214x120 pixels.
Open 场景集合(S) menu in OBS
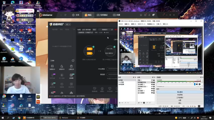pos(151,24)
